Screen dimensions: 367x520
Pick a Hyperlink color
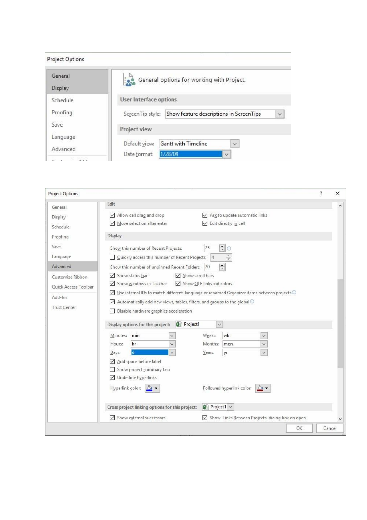[152, 388]
